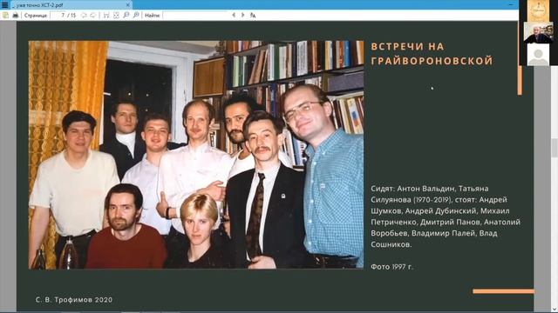Open the hamburger menu in PDF viewer
558x313 pixels.
coord(4,4)
